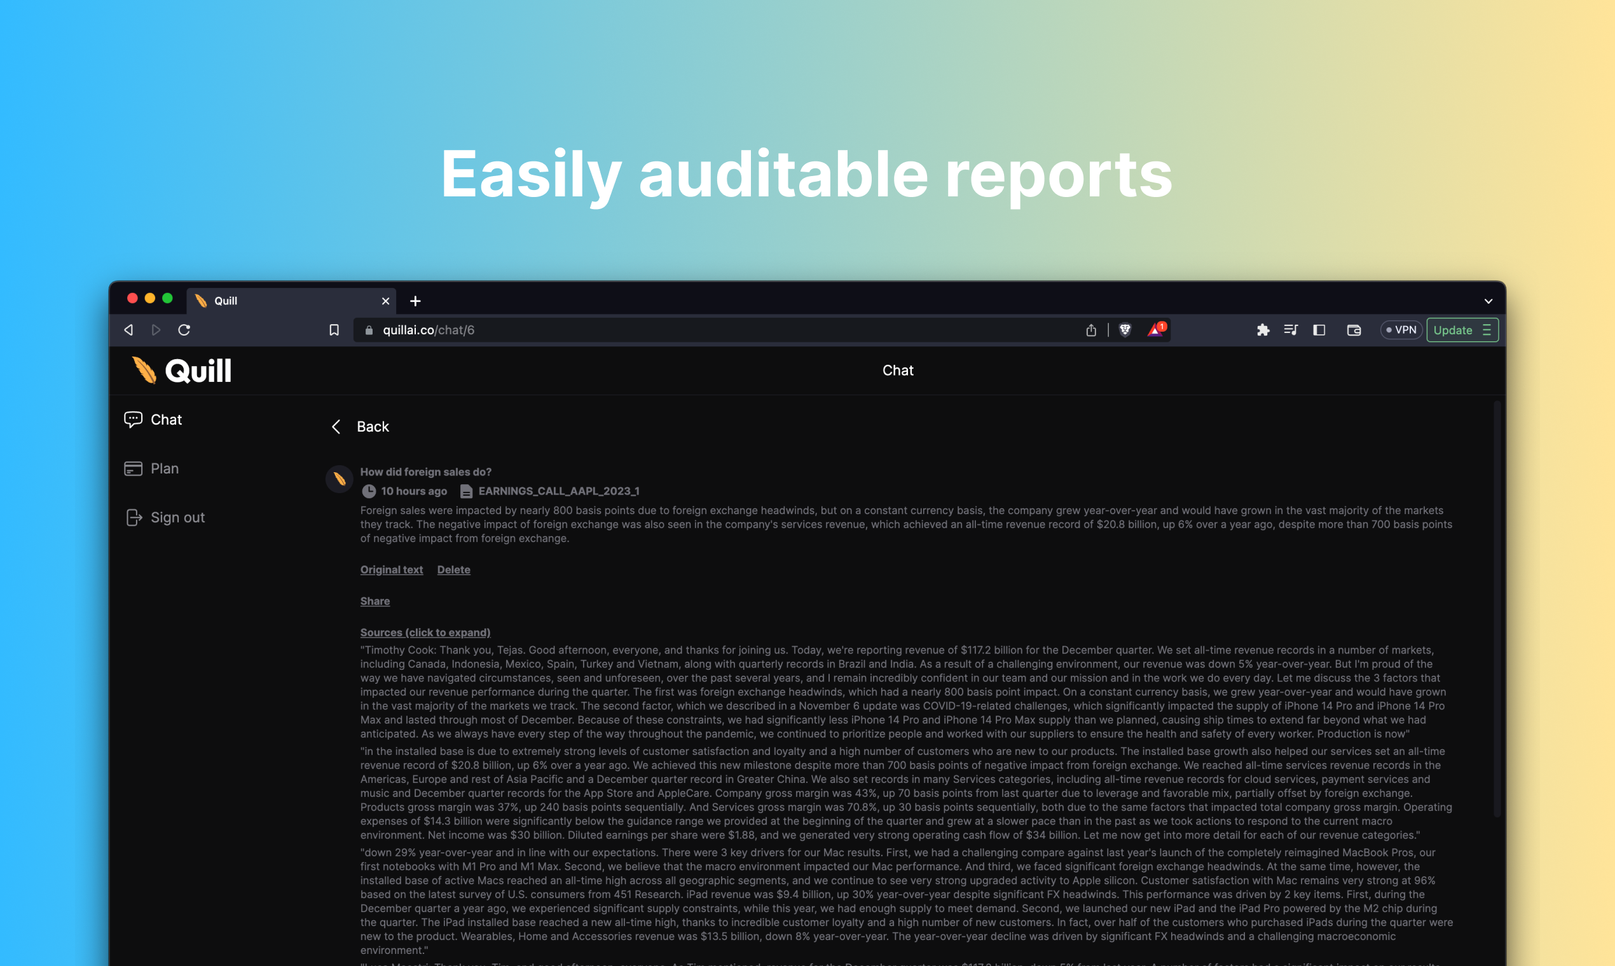Open the Brave Wallet icon
1615x966 pixels.
(x=1354, y=330)
